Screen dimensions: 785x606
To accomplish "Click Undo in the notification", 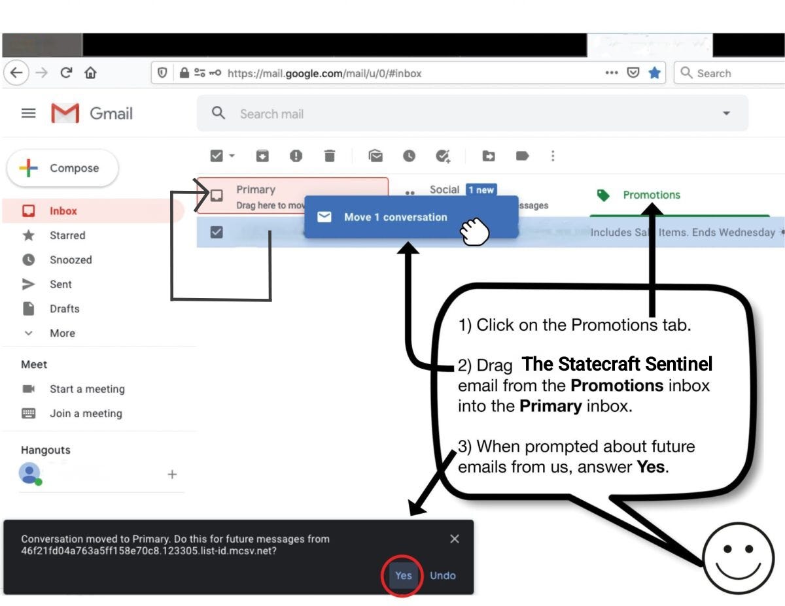I will tap(442, 575).
